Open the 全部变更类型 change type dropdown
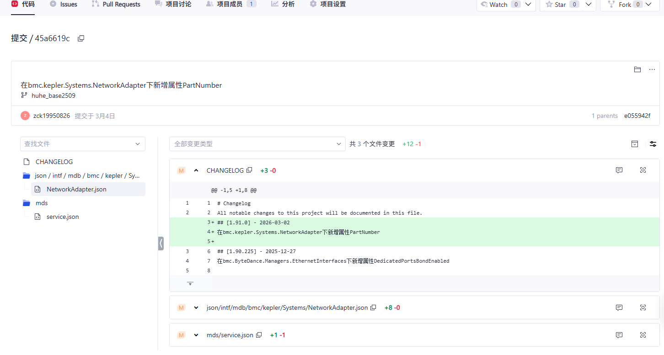 coord(257,144)
